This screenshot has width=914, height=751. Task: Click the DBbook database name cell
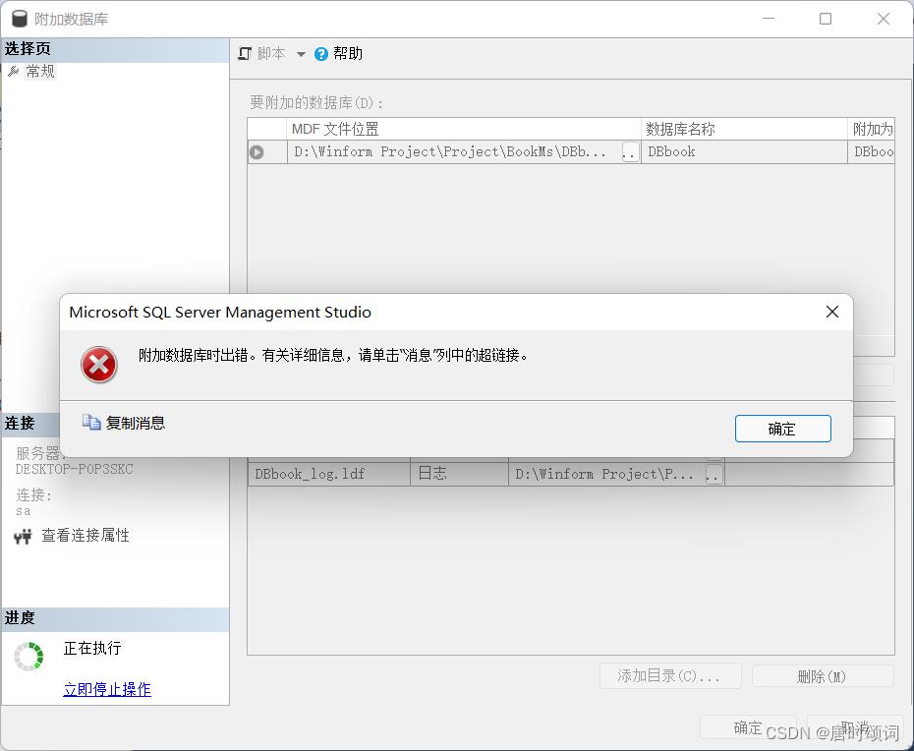(x=744, y=151)
